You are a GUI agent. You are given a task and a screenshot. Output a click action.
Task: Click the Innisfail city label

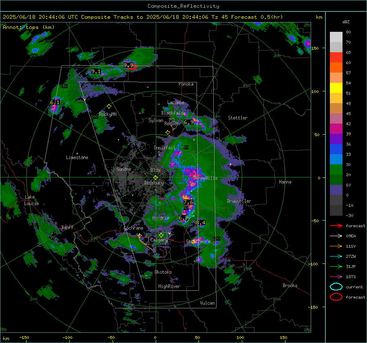(165, 148)
